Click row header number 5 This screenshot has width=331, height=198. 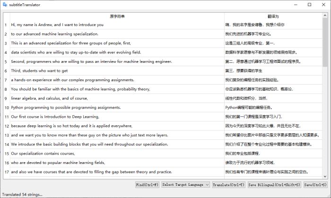click(6, 61)
